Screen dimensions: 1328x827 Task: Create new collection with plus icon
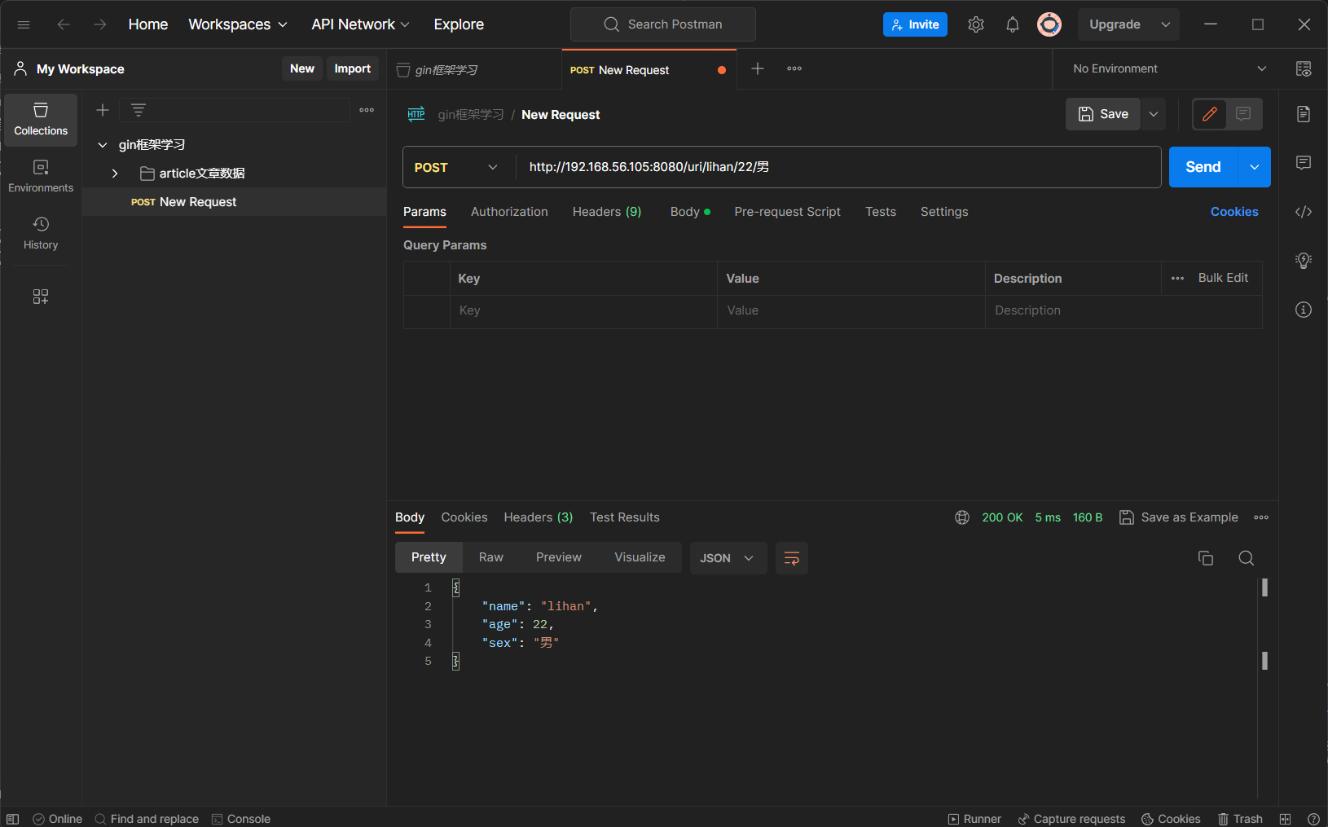pos(103,110)
